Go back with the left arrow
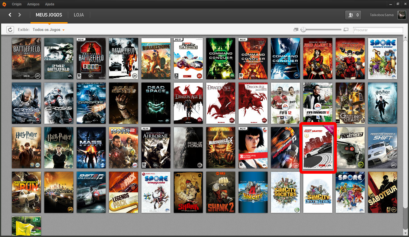 coord(10,15)
